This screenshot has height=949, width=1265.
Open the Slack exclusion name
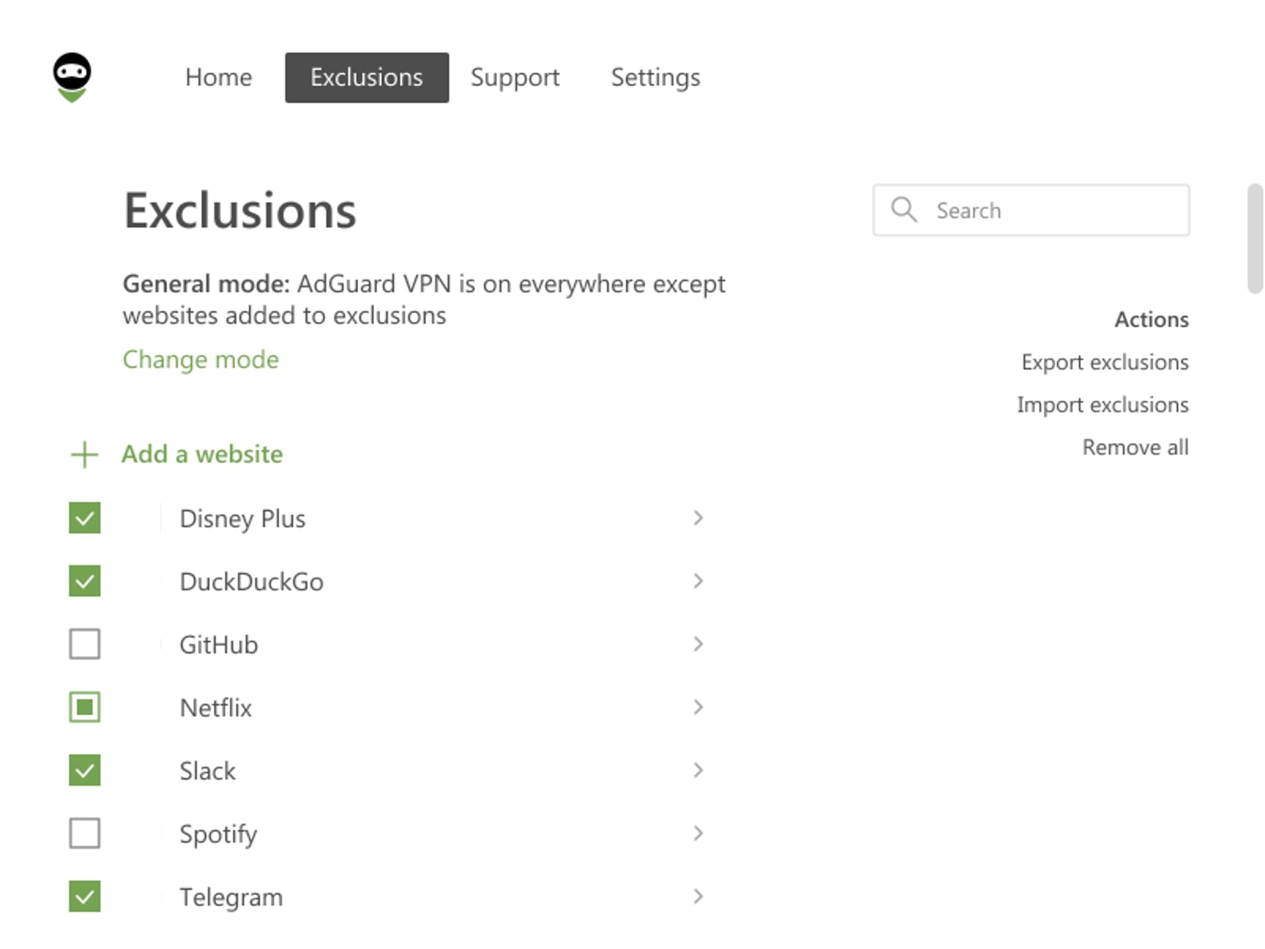pos(207,771)
